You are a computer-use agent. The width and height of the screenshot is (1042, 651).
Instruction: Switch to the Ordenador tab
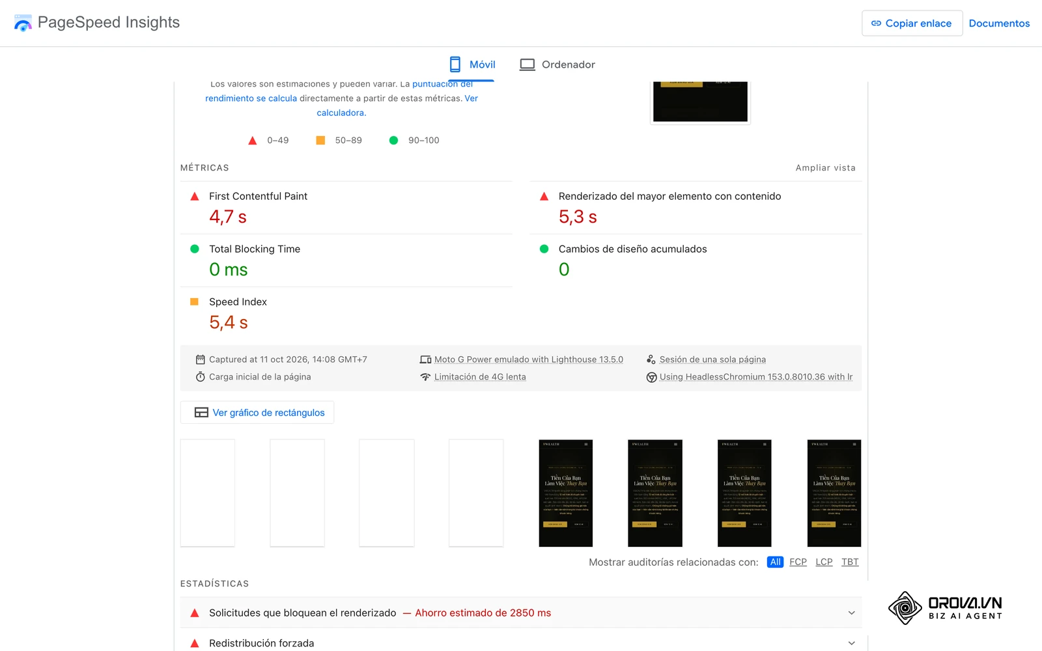(x=557, y=64)
